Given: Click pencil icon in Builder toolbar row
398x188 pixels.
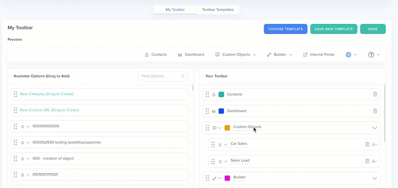Looking at the screenshot, I should point(215,178).
